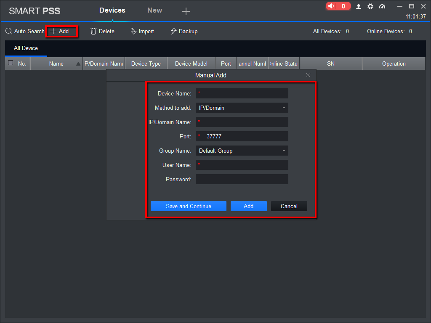The image size is (431, 323).
Task: Click the Device Model column header
Action: click(x=192, y=64)
